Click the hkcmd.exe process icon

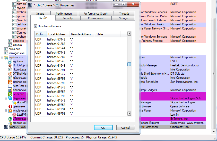[x=10, y=70]
